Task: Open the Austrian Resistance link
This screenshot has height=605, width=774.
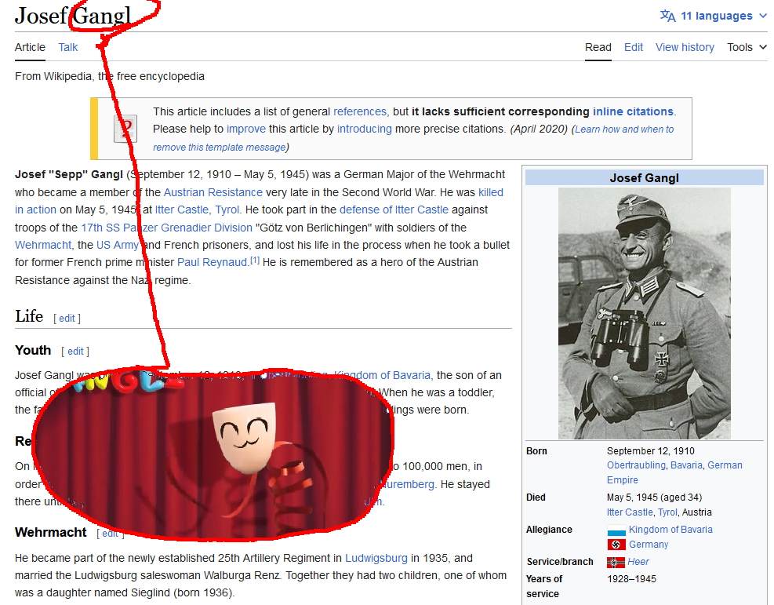Action: pyautogui.click(x=213, y=192)
